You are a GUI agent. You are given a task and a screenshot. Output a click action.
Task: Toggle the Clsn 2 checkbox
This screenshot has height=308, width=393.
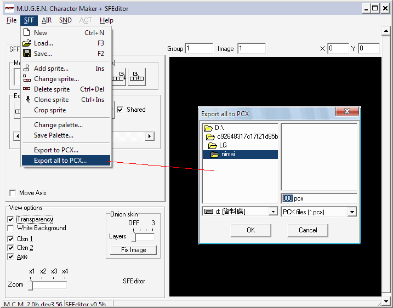point(10,248)
